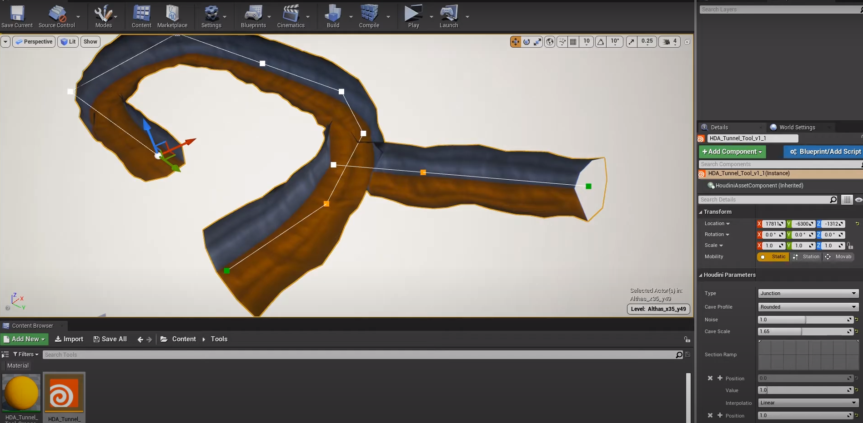Select the scale gizmo mode
The width and height of the screenshot is (863, 423).
(537, 42)
